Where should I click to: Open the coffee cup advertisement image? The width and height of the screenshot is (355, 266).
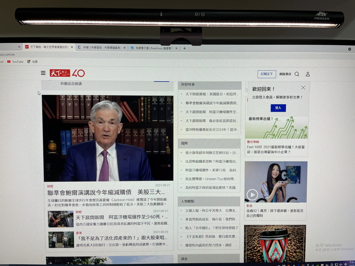(x=275, y=244)
